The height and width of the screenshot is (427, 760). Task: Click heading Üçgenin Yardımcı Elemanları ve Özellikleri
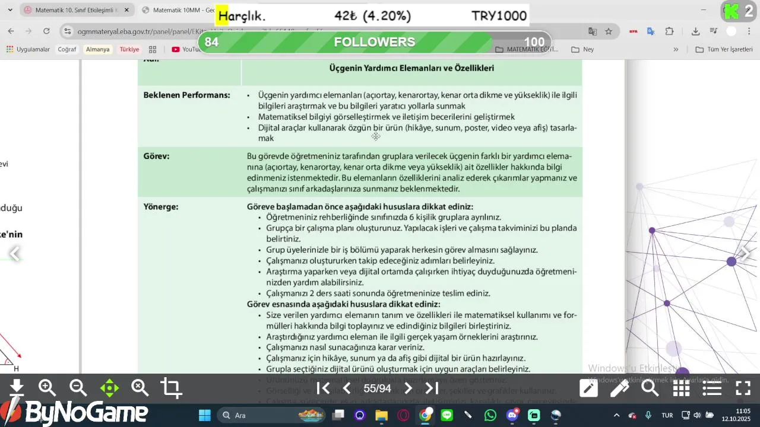(x=411, y=68)
